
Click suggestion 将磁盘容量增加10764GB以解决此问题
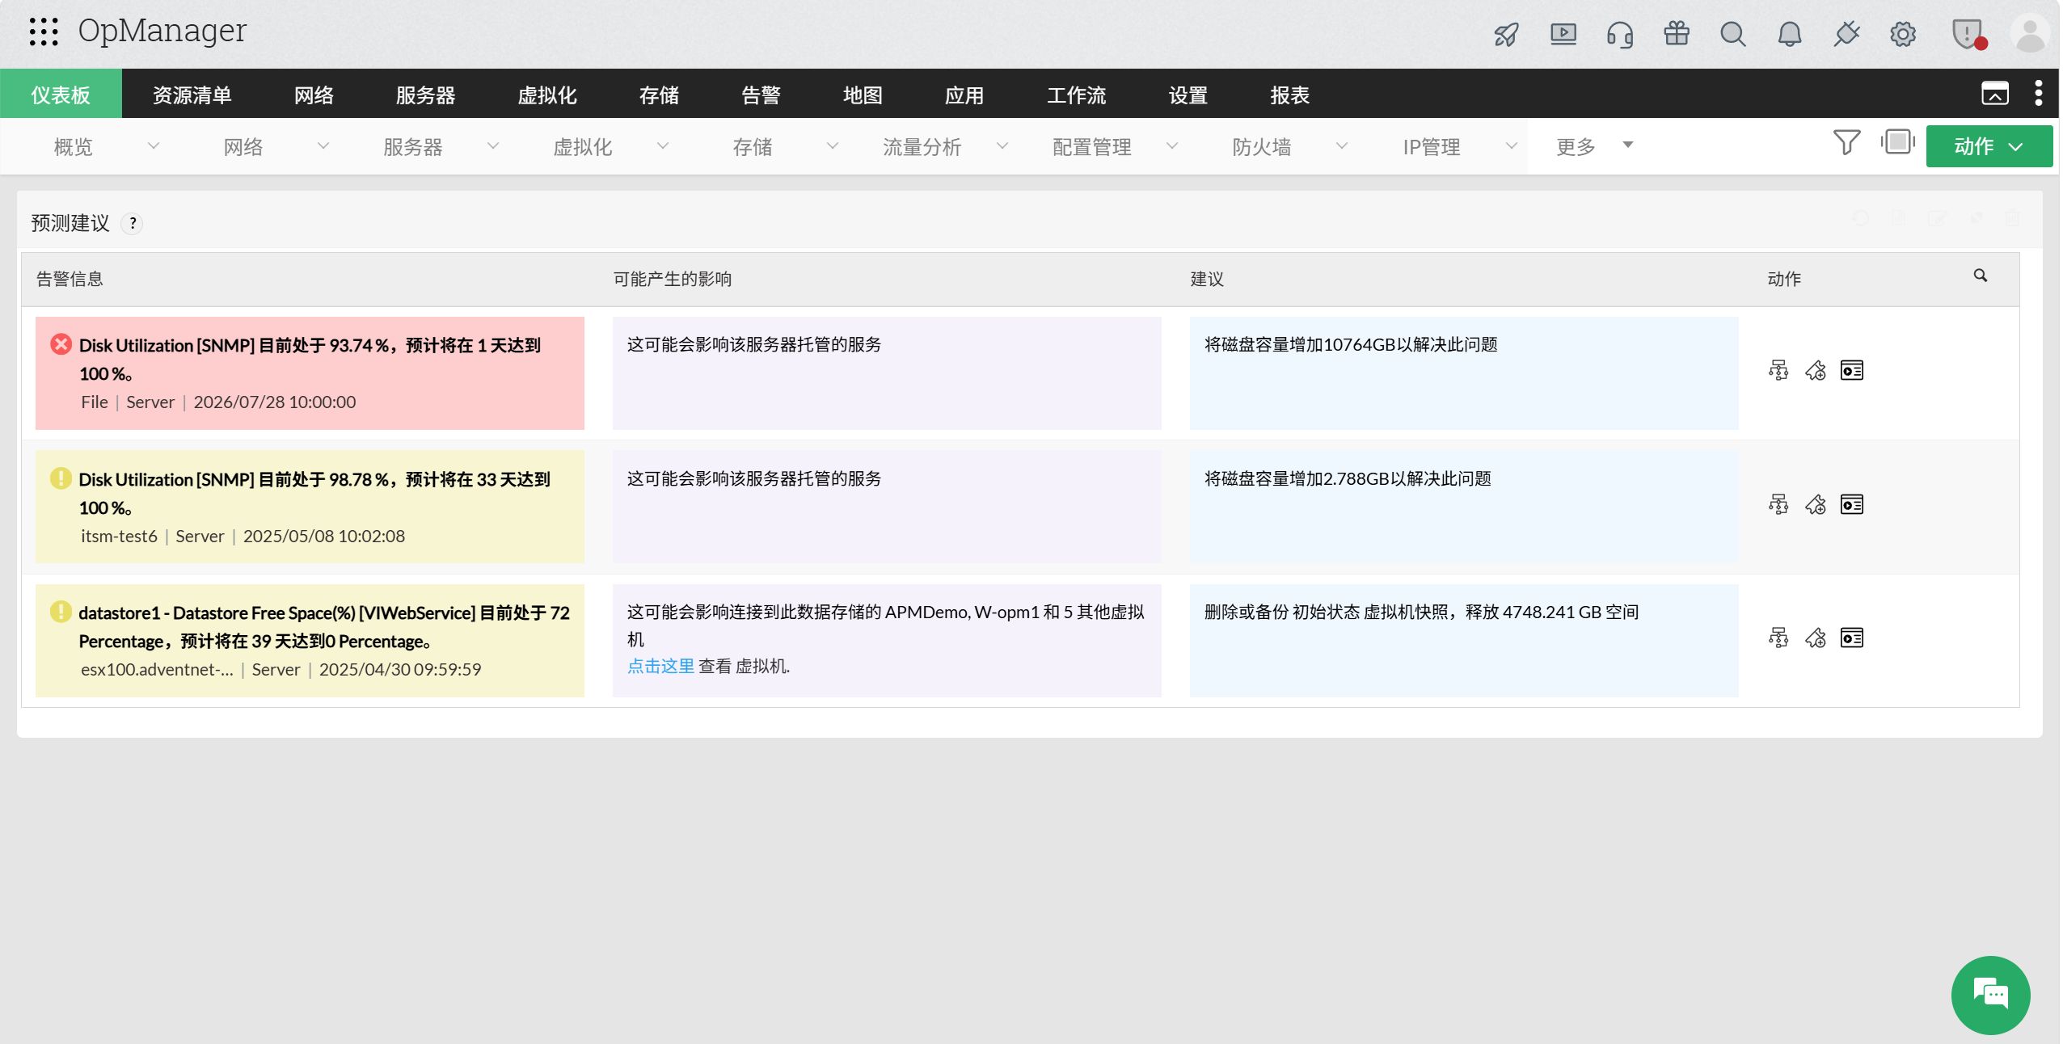(x=1351, y=344)
